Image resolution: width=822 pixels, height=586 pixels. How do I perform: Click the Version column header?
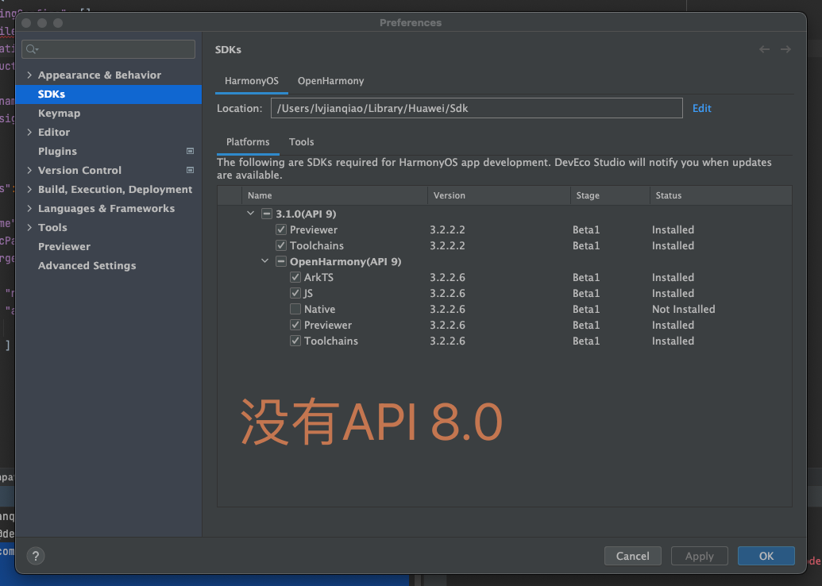(x=499, y=195)
